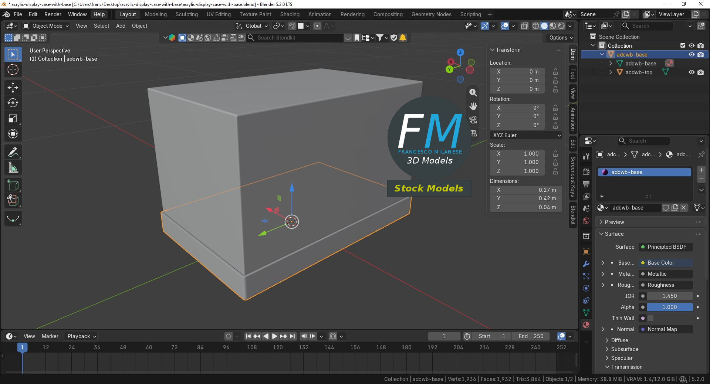The width and height of the screenshot is (710, 384).
Task: Jump to the first frame
Action: click(x=248, y=336)
